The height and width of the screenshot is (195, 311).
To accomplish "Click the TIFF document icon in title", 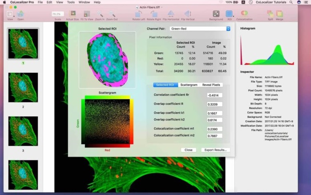I will point(137,7).
